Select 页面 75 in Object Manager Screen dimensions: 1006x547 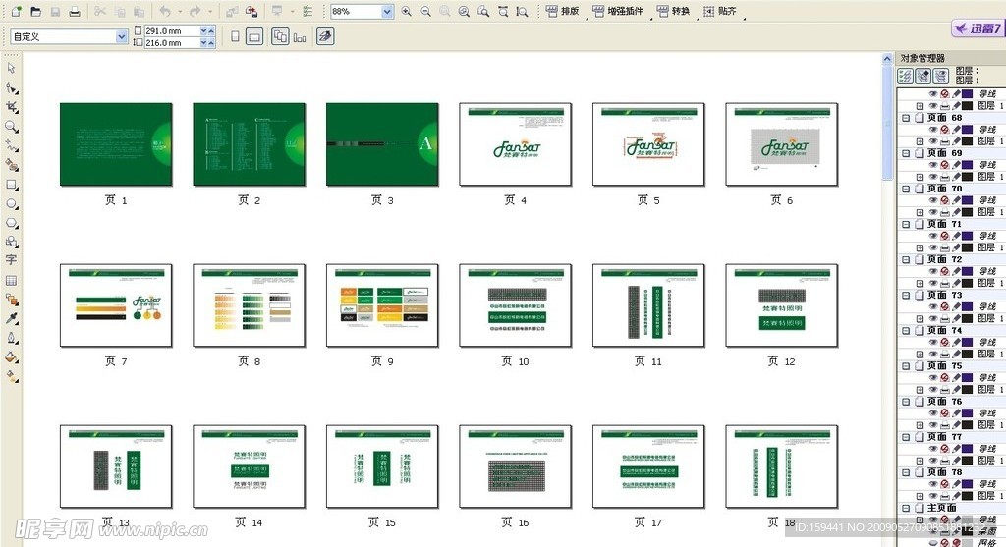click(944, 366)
